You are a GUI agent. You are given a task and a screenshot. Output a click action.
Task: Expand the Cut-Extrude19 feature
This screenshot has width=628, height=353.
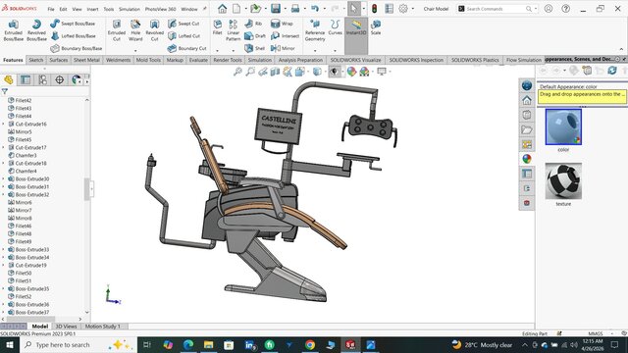click(x=3, y=265)
